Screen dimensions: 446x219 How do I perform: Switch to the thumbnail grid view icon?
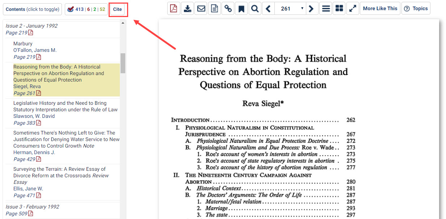point(339,9)
